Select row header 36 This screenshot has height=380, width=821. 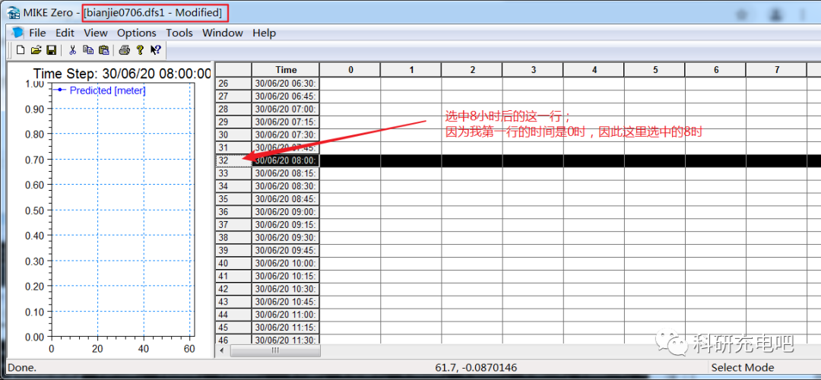(233, 212)
